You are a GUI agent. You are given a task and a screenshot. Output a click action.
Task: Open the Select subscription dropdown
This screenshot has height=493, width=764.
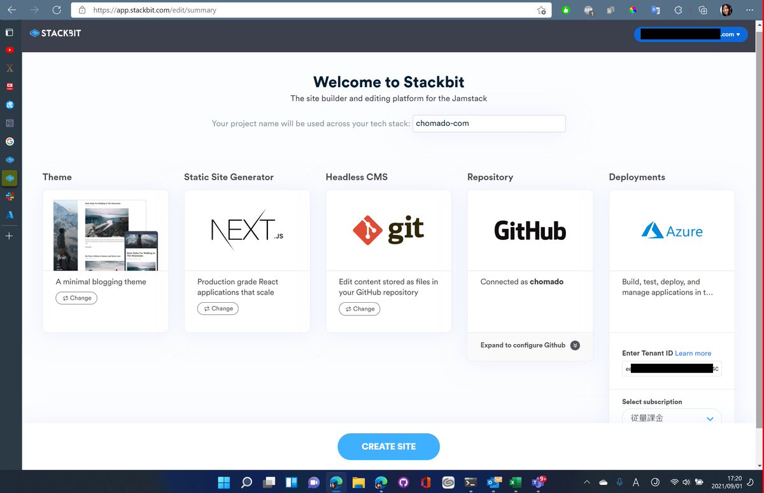(x=672, y=417)
